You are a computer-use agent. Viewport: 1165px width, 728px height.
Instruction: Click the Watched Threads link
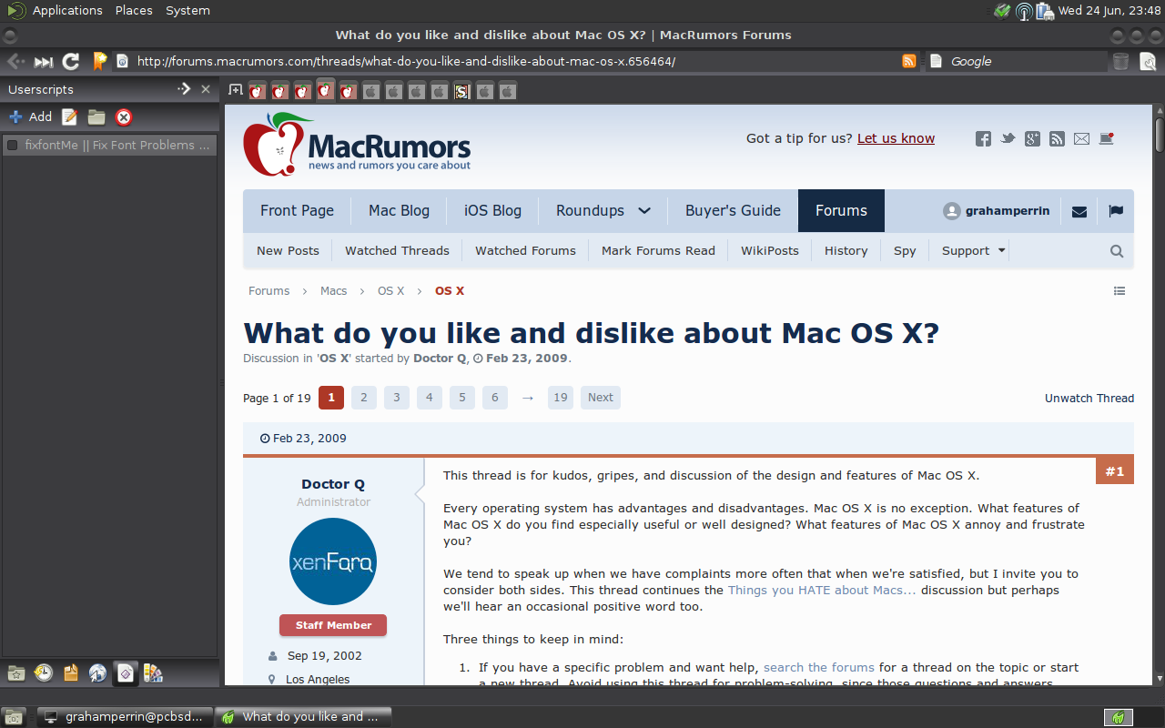(397, 251)
